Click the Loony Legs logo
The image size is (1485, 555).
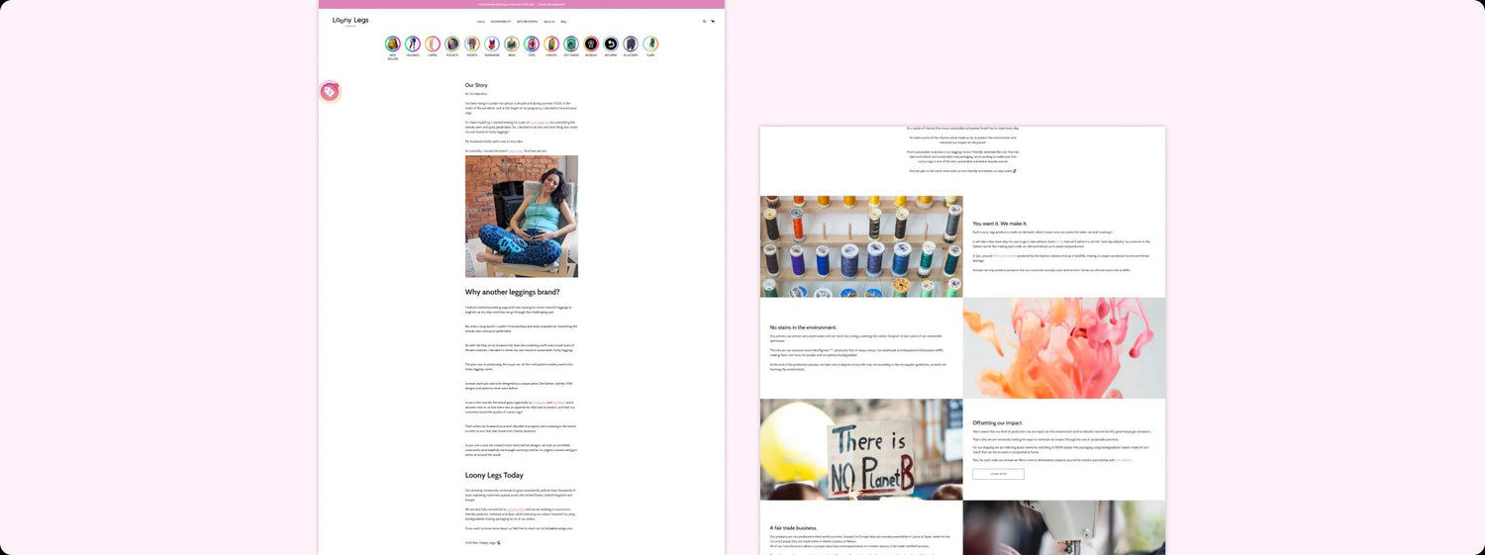(x=350, y=21)
